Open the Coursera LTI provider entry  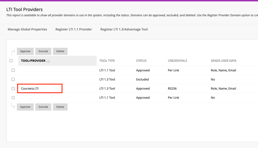tap(30, 89)
